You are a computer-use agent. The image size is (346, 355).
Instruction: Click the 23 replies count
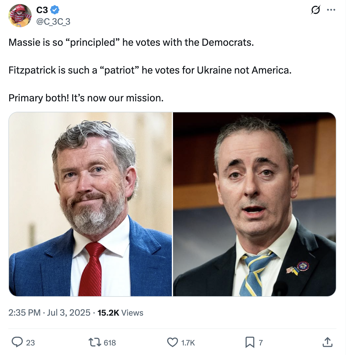[x=30, y=343]
